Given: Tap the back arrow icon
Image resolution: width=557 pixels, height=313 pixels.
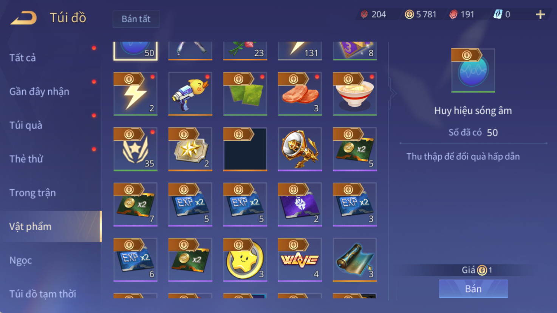Looking at the screenshot, I should [23, 17].
